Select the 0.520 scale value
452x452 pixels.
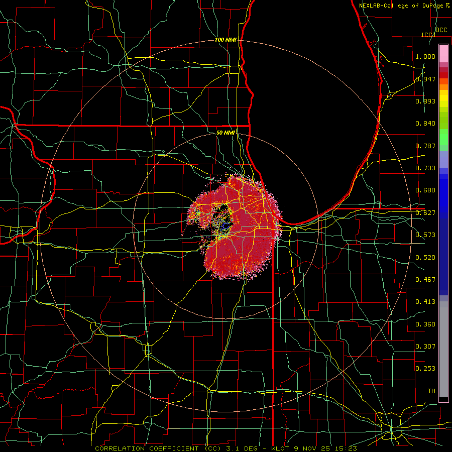pyautogui.click(x=425, y=258)
